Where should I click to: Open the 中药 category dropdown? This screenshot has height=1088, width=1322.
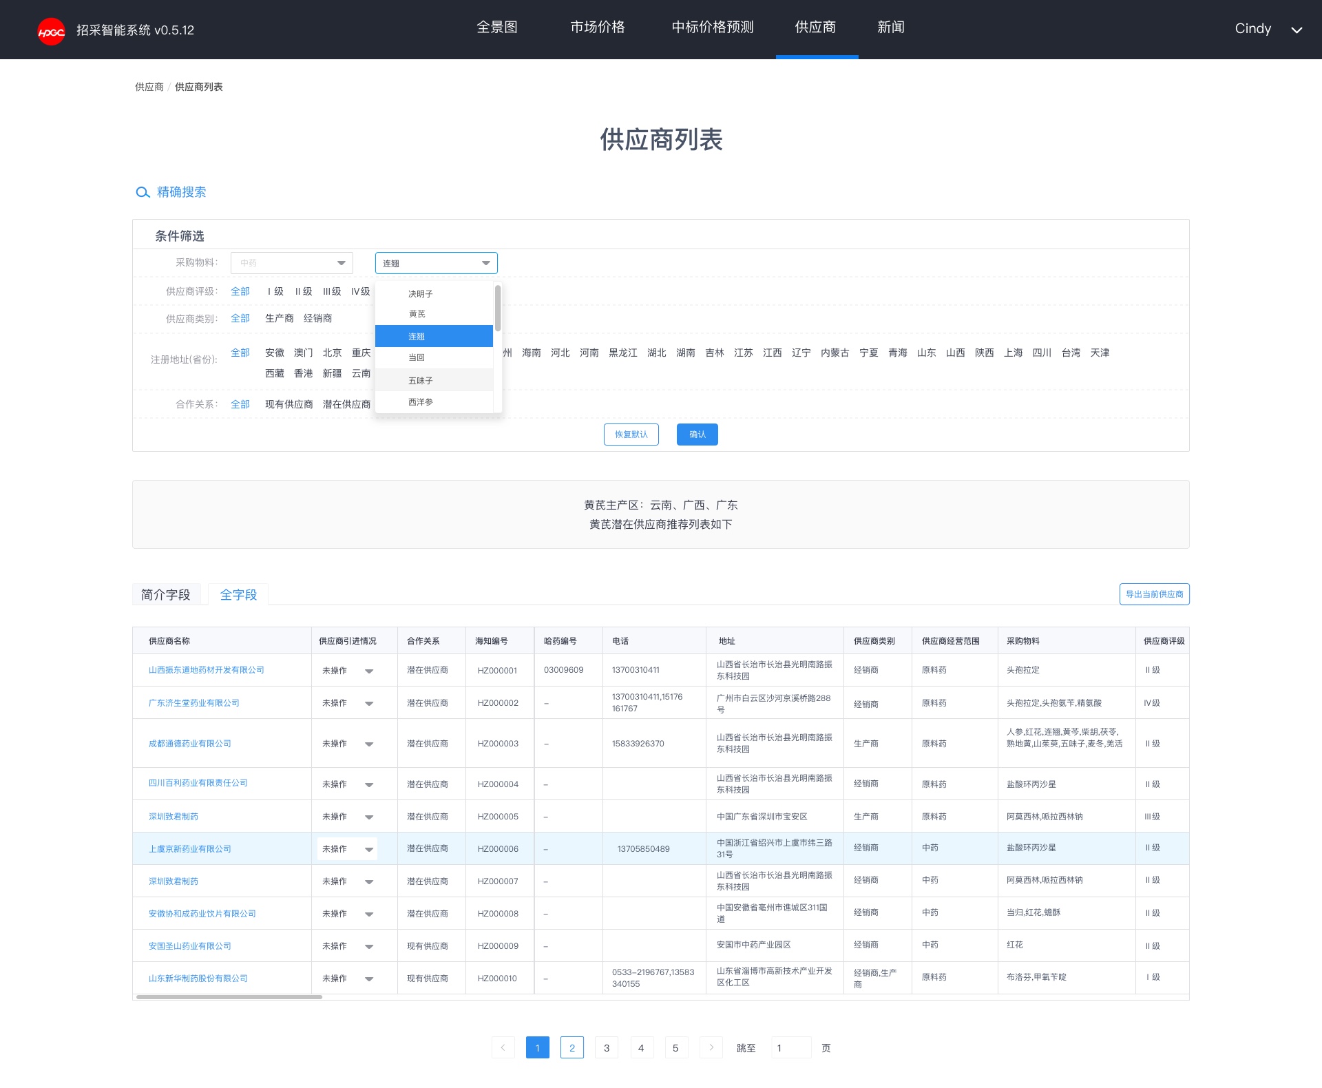292,263
